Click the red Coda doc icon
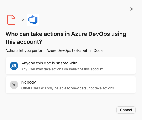 click(11, 20)
